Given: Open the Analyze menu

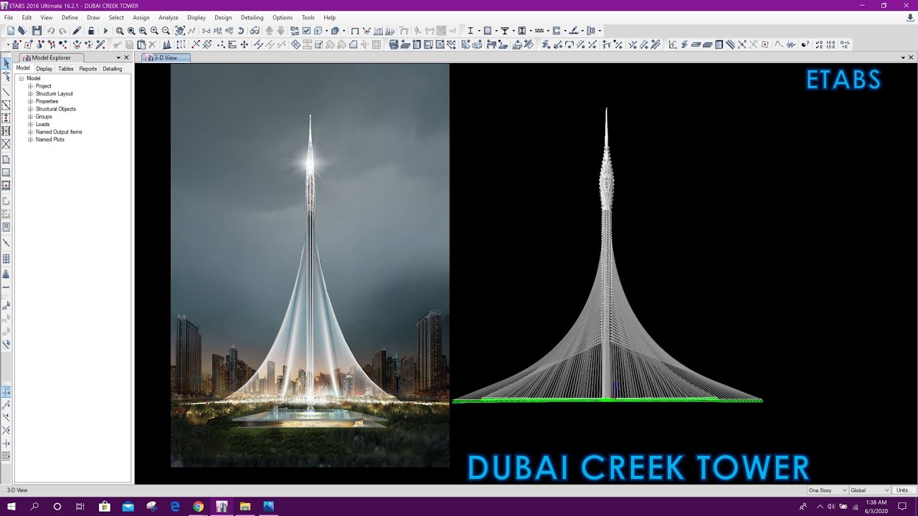Looking at the screenshot, I should click(168, 17).
